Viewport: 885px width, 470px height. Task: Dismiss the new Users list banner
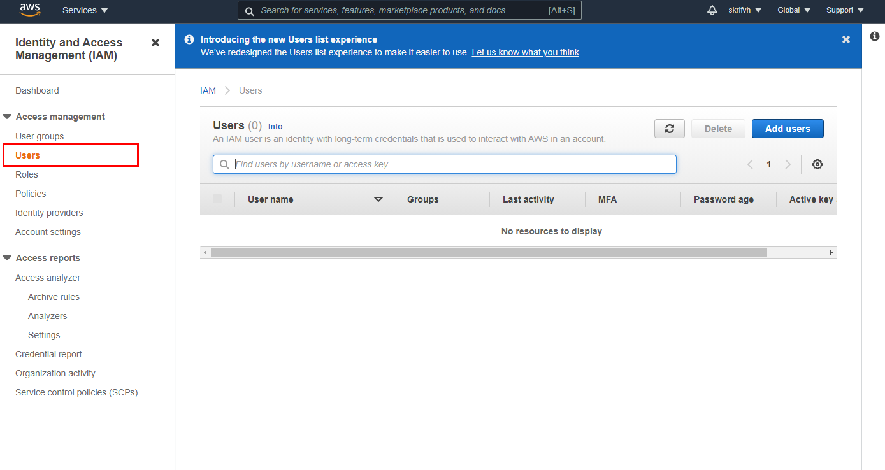tap(846, 39)
